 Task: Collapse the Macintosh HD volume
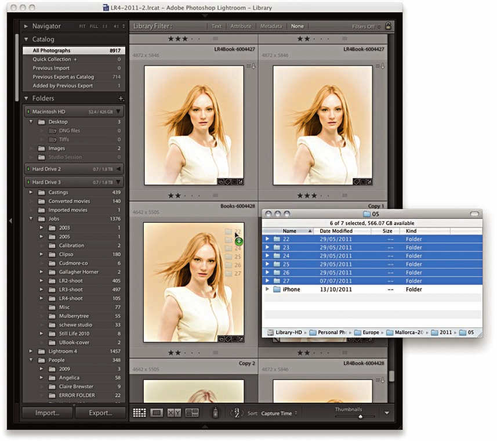pyautogui.click(x=118, y=111)
